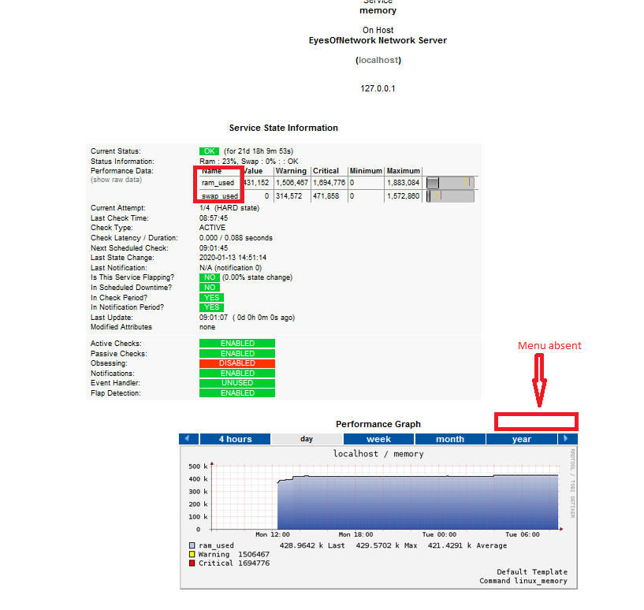Image resolution: width=644 pixels, height=610 pixels.
Task: Click the ram_used maximum value 1,883,084
Action: [403, 183]
